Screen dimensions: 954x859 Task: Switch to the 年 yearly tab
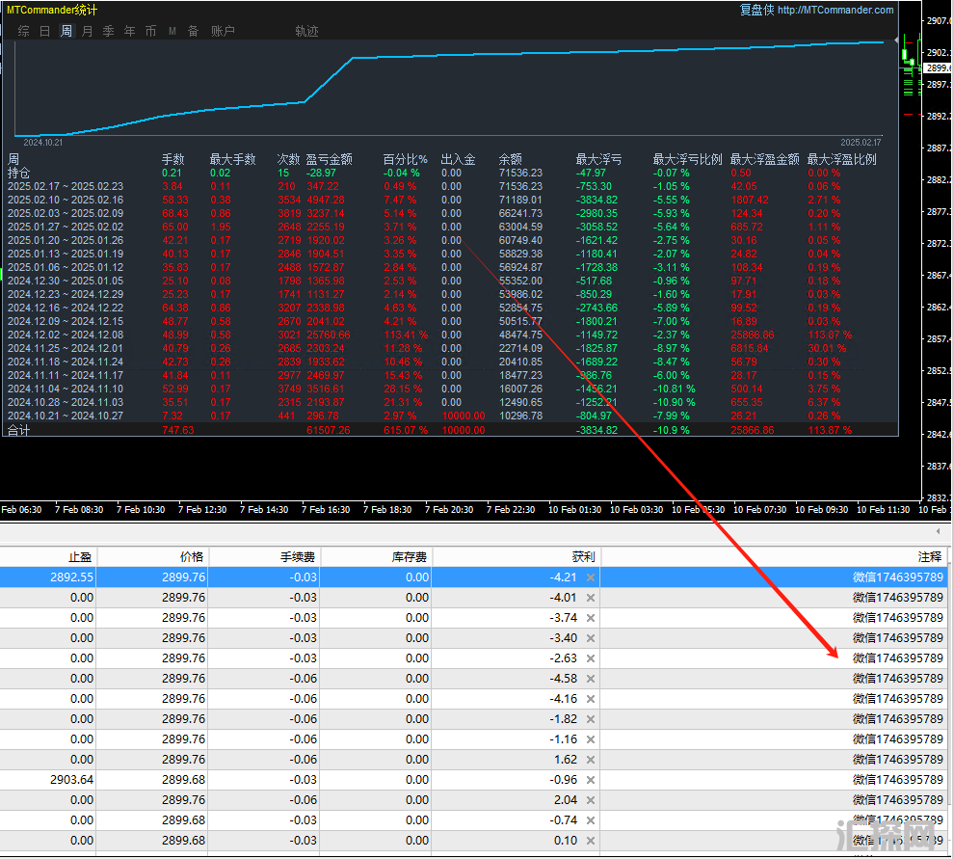click(x=129, y=31)
